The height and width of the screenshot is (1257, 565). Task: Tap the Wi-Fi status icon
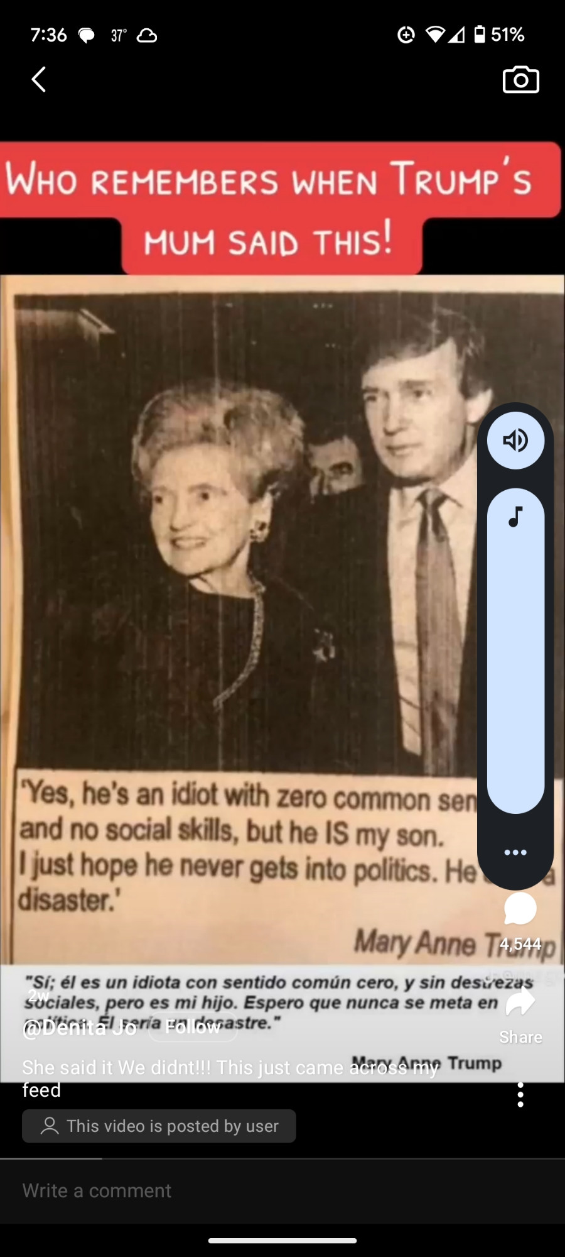coord(435,35)
